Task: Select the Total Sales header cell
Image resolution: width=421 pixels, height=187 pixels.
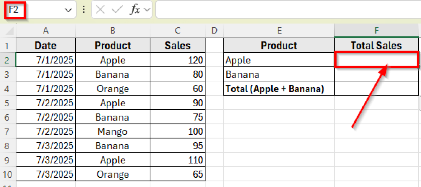Action: pyautogui.click(x=376, y=45)
